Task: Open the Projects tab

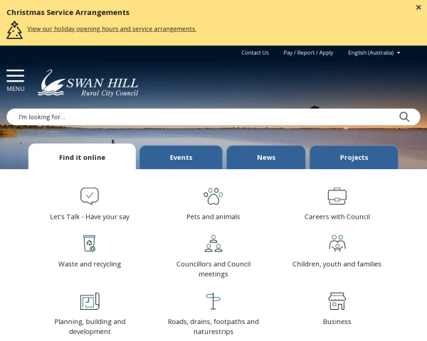Action: tap(354, 158)
